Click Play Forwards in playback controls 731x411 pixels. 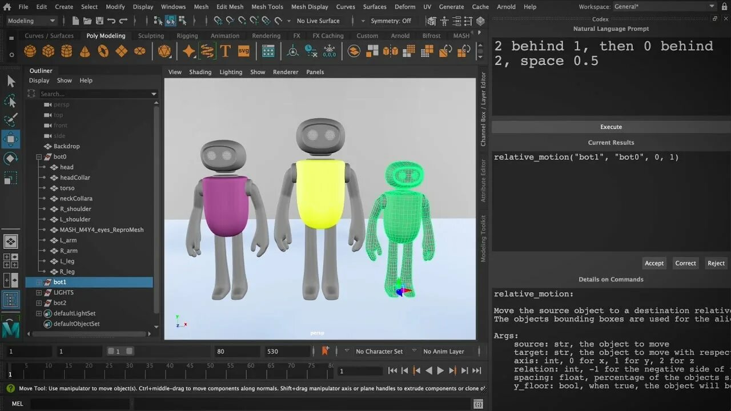pos(440,370)
